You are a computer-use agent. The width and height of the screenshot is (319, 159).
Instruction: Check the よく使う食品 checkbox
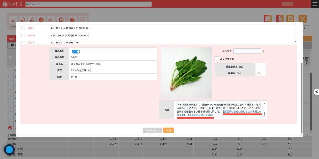pos(217,58)
